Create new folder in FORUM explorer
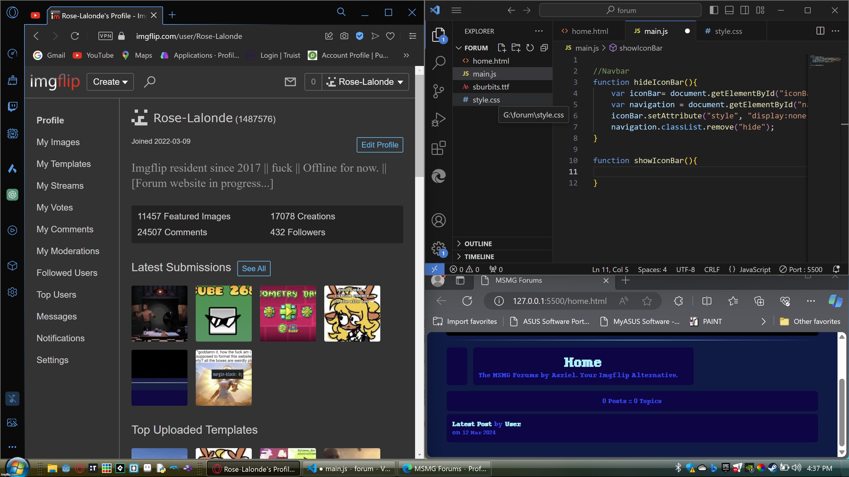Screen dimensions: 849x477 tap(516, 48)
